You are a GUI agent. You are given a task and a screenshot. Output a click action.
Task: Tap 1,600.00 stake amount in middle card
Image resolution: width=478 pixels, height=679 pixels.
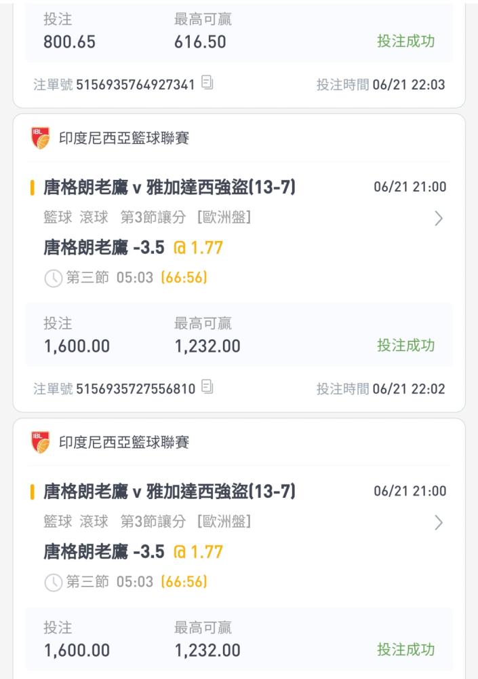[x=77, y=346]
